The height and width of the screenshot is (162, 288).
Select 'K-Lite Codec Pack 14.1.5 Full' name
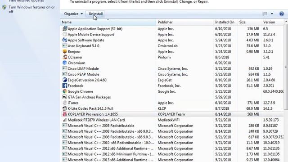(x=90, y=108)
